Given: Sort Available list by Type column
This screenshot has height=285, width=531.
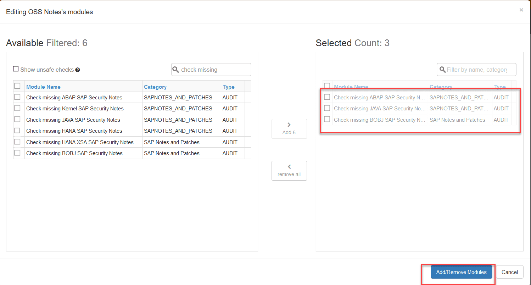Looking at the screenshot, I should click(229, 87).
